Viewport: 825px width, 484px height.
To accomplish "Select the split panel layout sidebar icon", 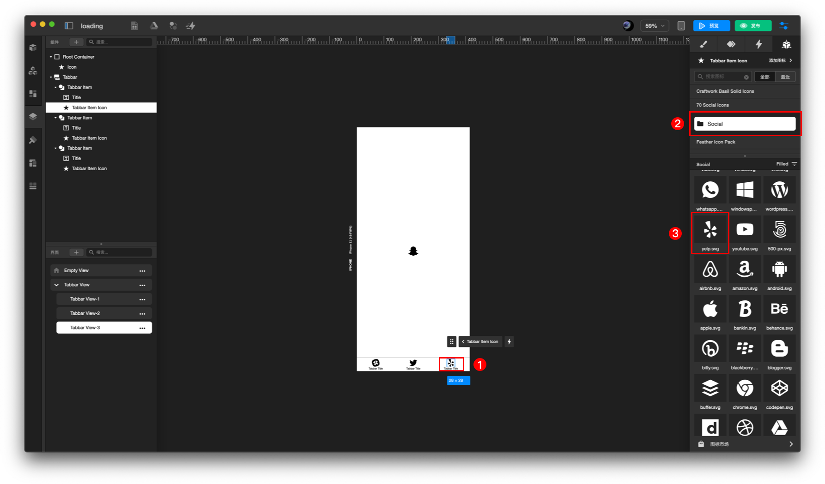I will 33,163.
